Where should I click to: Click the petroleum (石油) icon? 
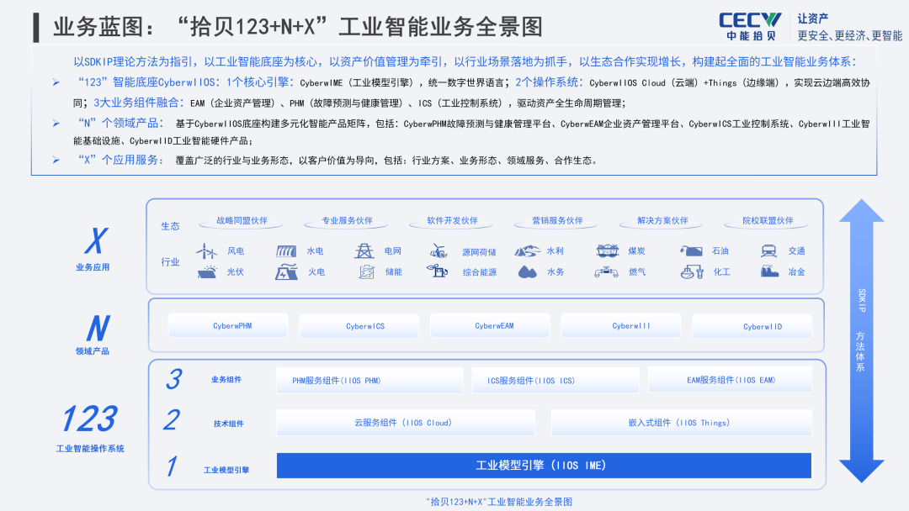[x=691, y=250]
